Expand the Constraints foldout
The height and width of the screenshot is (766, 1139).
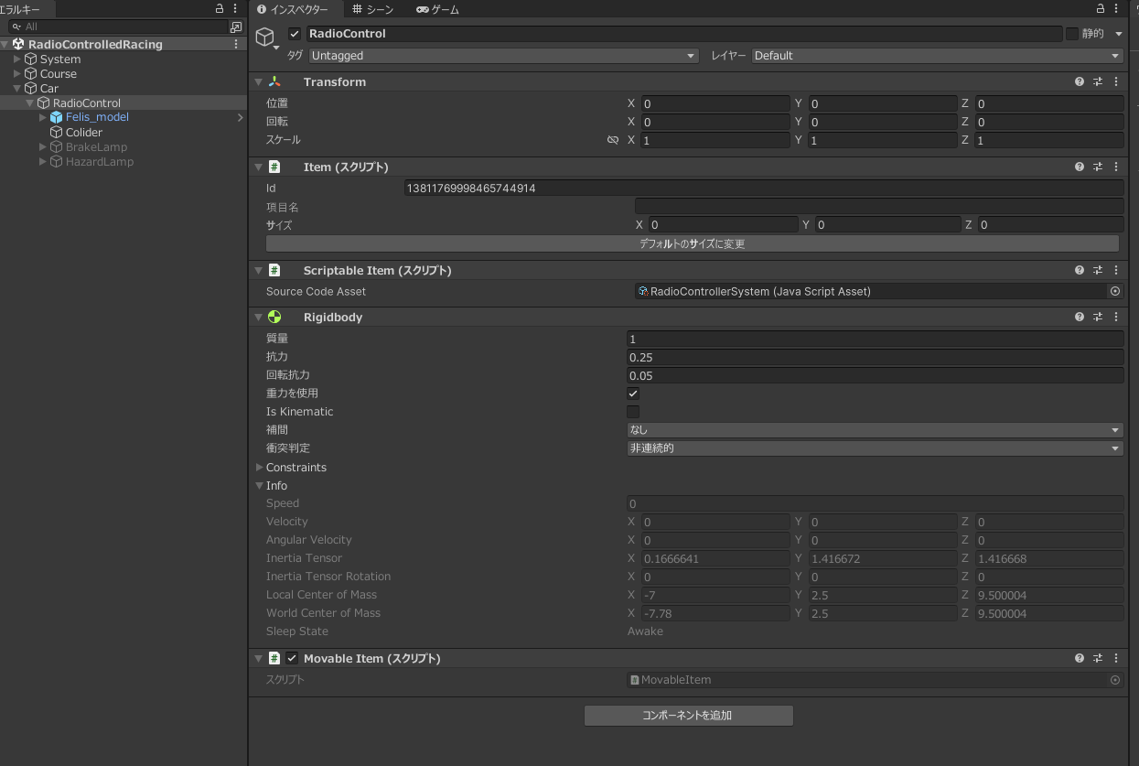[259, 468]
